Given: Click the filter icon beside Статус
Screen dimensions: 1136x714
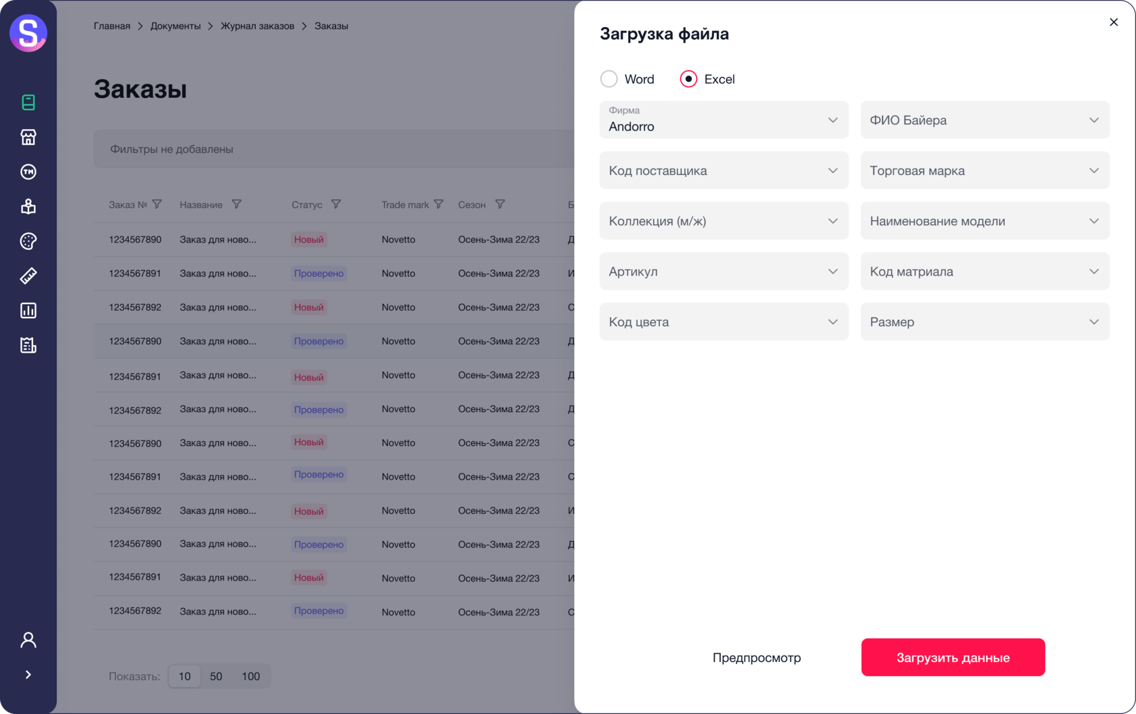Looking at the screenshot, I should [336, 204].
